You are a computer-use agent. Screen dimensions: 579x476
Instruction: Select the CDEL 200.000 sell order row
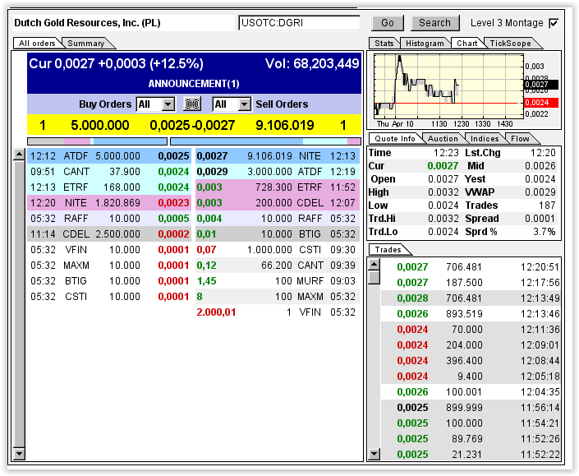(x=278, y=203)
